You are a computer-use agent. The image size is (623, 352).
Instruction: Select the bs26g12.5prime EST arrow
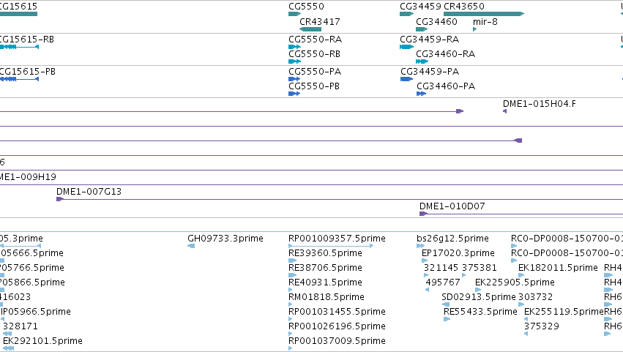click(x=420, y=246)
